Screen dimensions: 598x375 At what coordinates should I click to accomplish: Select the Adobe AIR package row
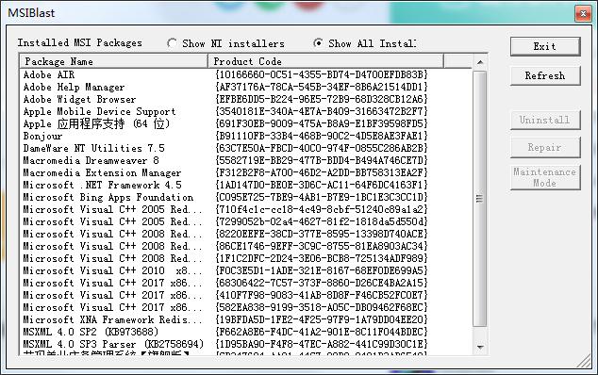245,74
